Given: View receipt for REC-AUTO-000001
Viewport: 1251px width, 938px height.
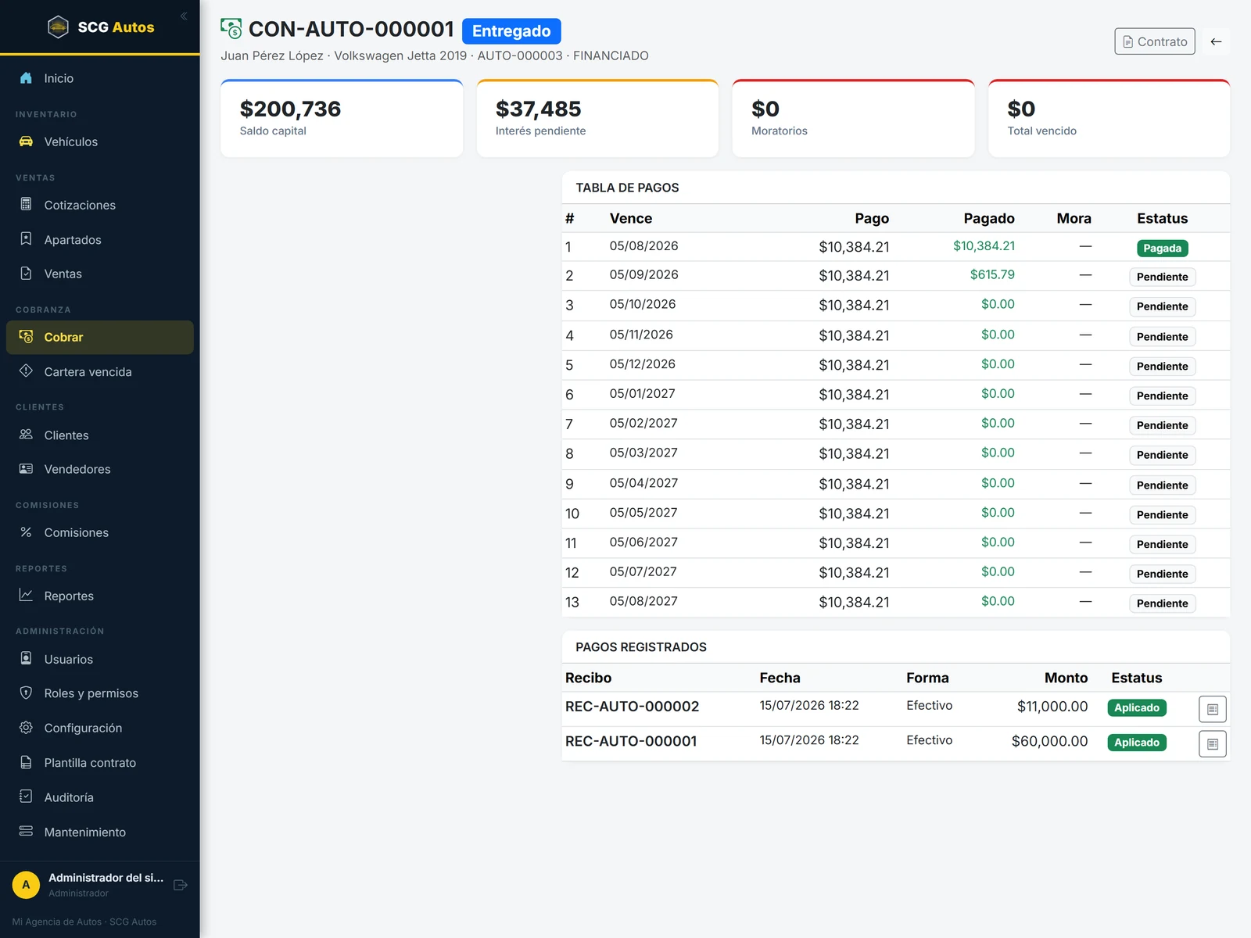Looking at the screenshot, I should 1213,744.
